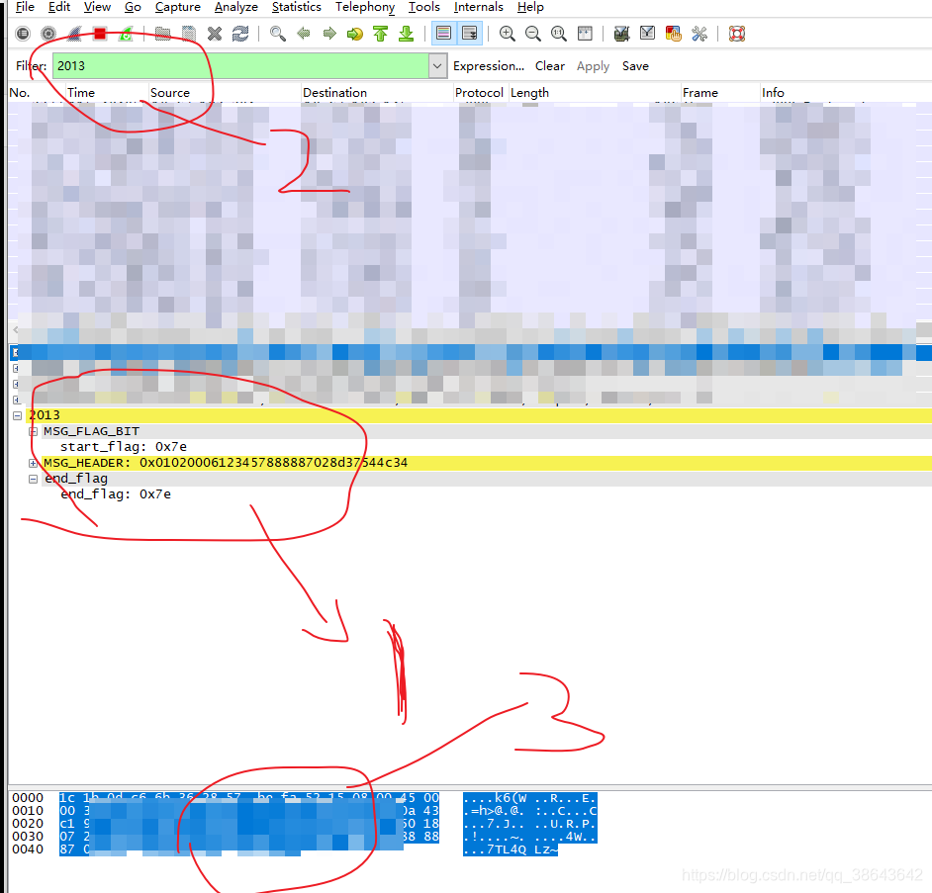Viewport: 932px width, 893px height.
Task: Jump to the first packet
Action: pyautogui.click(x=380, y=34)
